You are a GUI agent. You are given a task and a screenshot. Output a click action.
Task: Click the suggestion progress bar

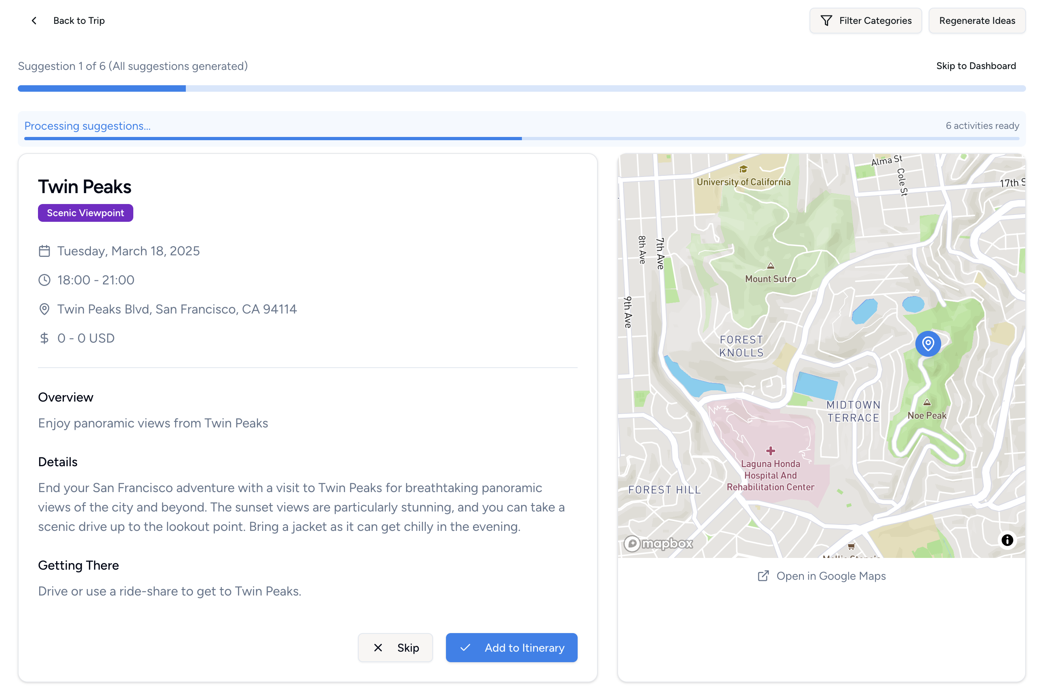point(521,88)
